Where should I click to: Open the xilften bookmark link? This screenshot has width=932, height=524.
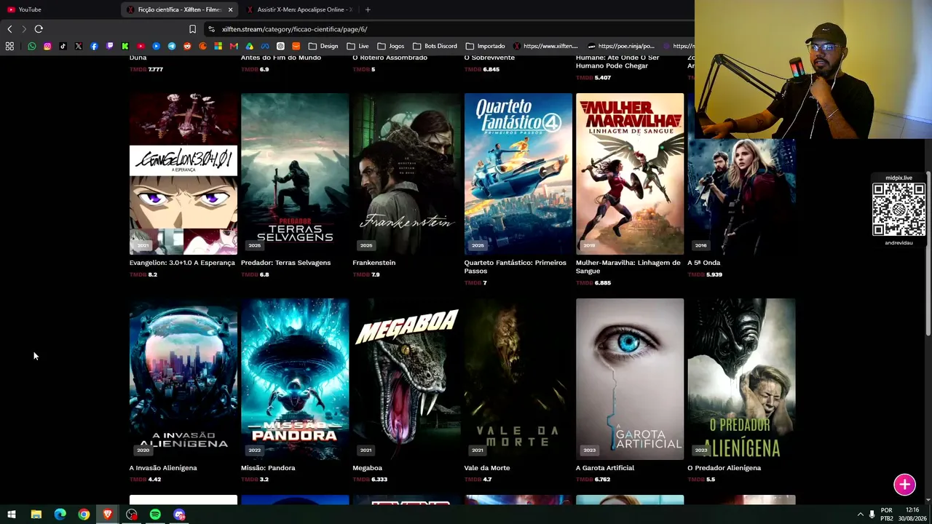point(545,46)
